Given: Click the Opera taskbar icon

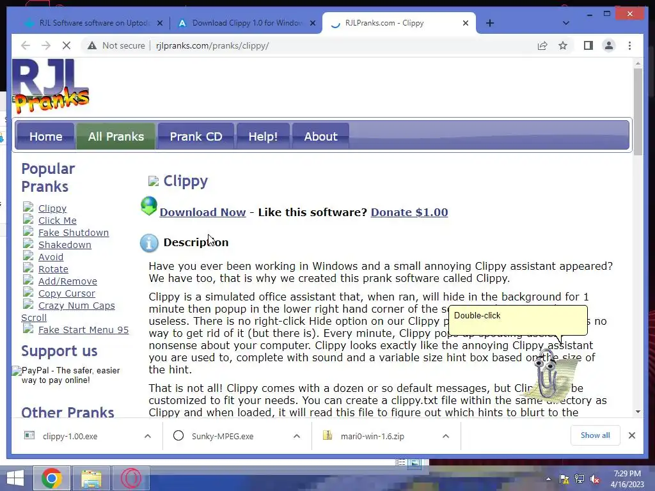Looking at the screenshot, I should pyautogui.click(x=131, y=478).
